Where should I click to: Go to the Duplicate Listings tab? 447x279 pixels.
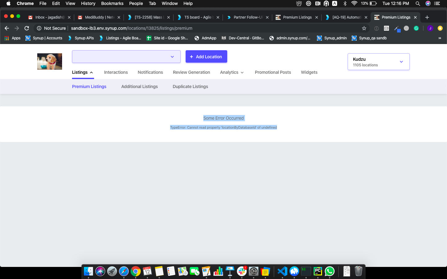(x=190, y=86)
